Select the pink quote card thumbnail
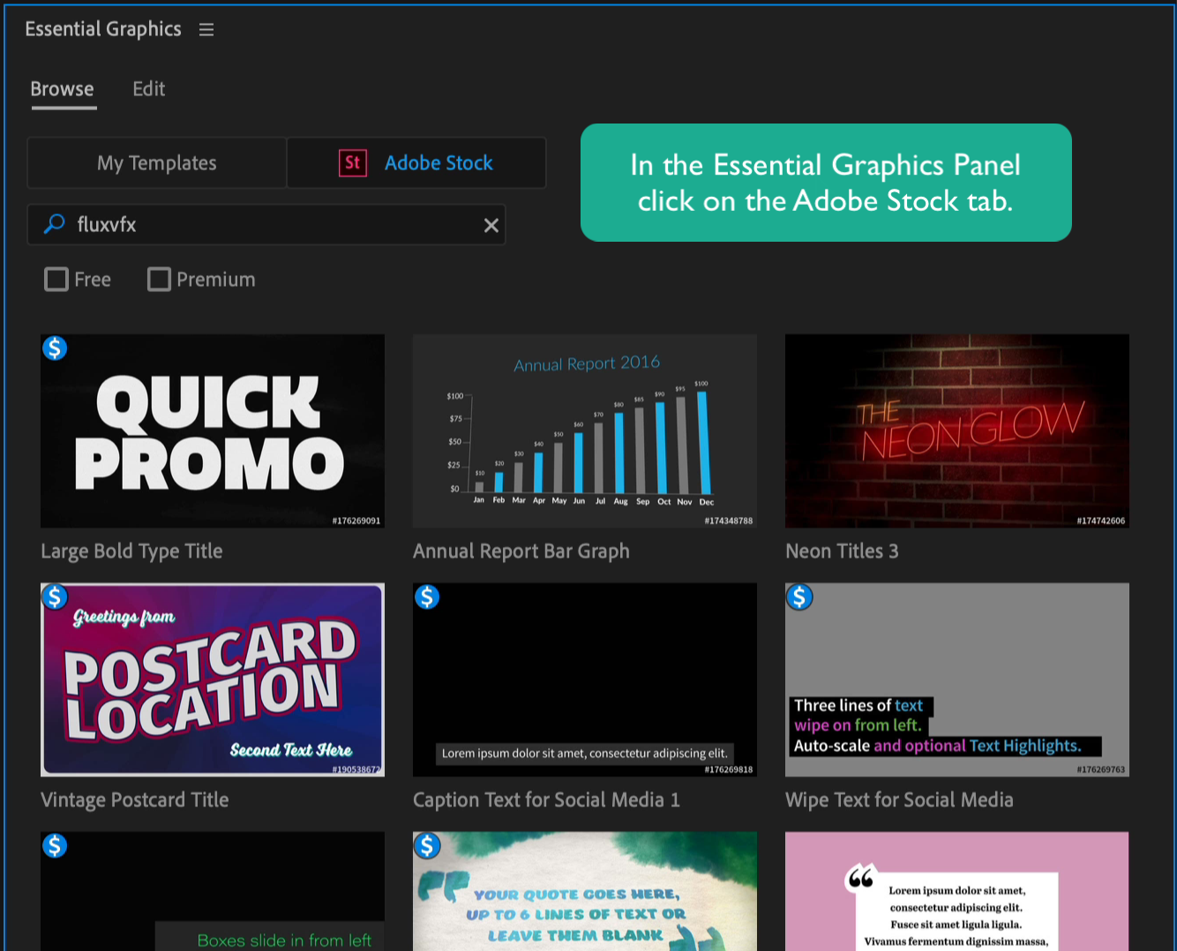Image resolution: width=1177 pixels, height=951 pixels. tap(957, 891)
